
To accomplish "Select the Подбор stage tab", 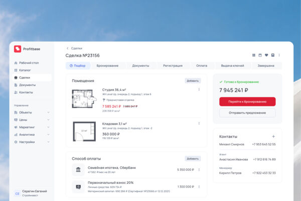I will click(78, 66).
